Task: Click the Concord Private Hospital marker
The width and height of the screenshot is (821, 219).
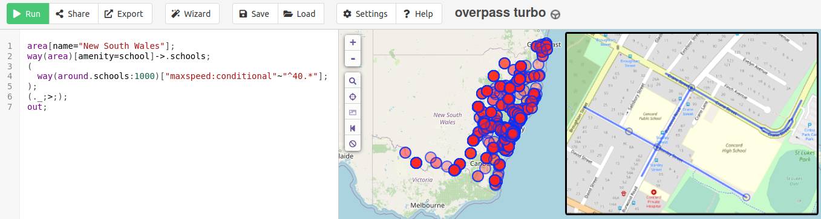Action: [653, 192]
